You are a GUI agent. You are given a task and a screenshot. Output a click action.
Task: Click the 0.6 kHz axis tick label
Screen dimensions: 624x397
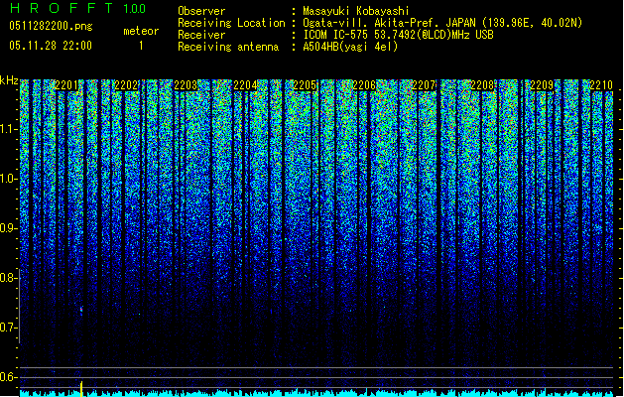pos(9,377)
